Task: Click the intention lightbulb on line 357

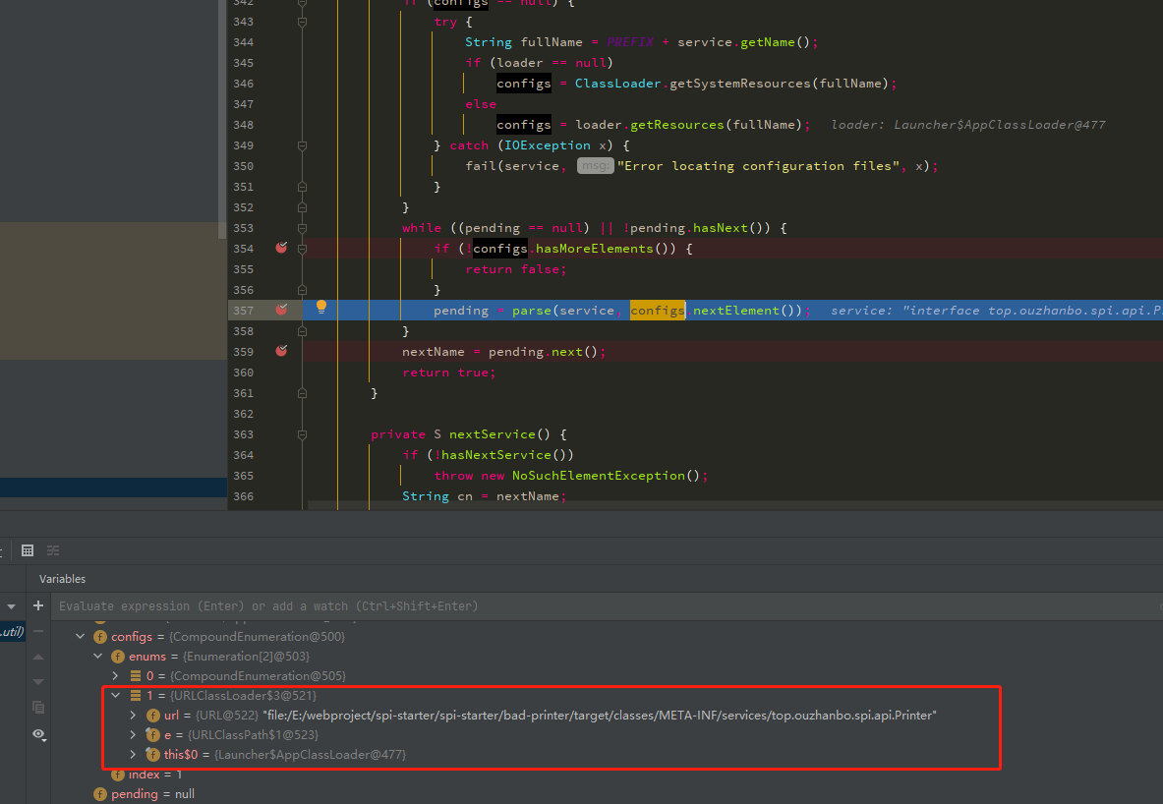Action: (321, 307)
